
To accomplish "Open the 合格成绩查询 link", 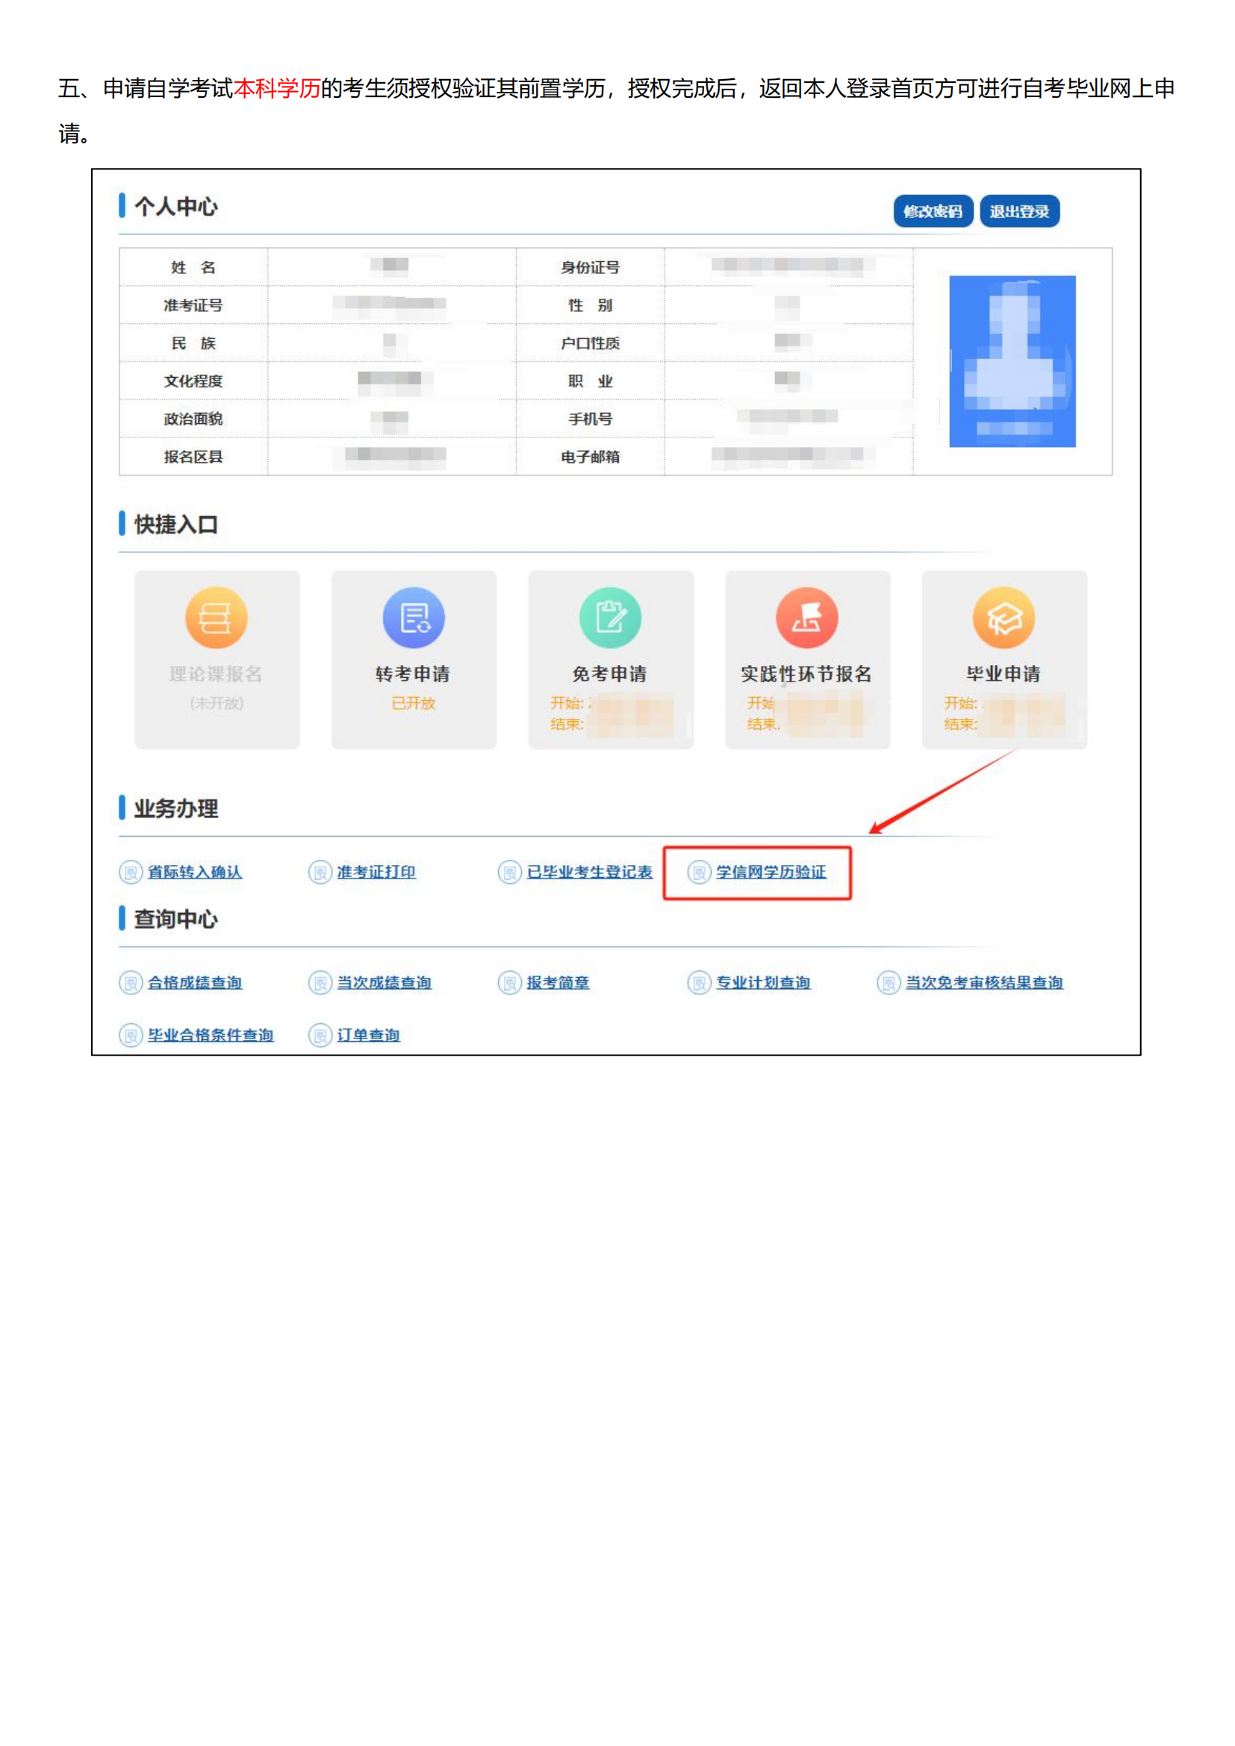I will pos(195,982).
